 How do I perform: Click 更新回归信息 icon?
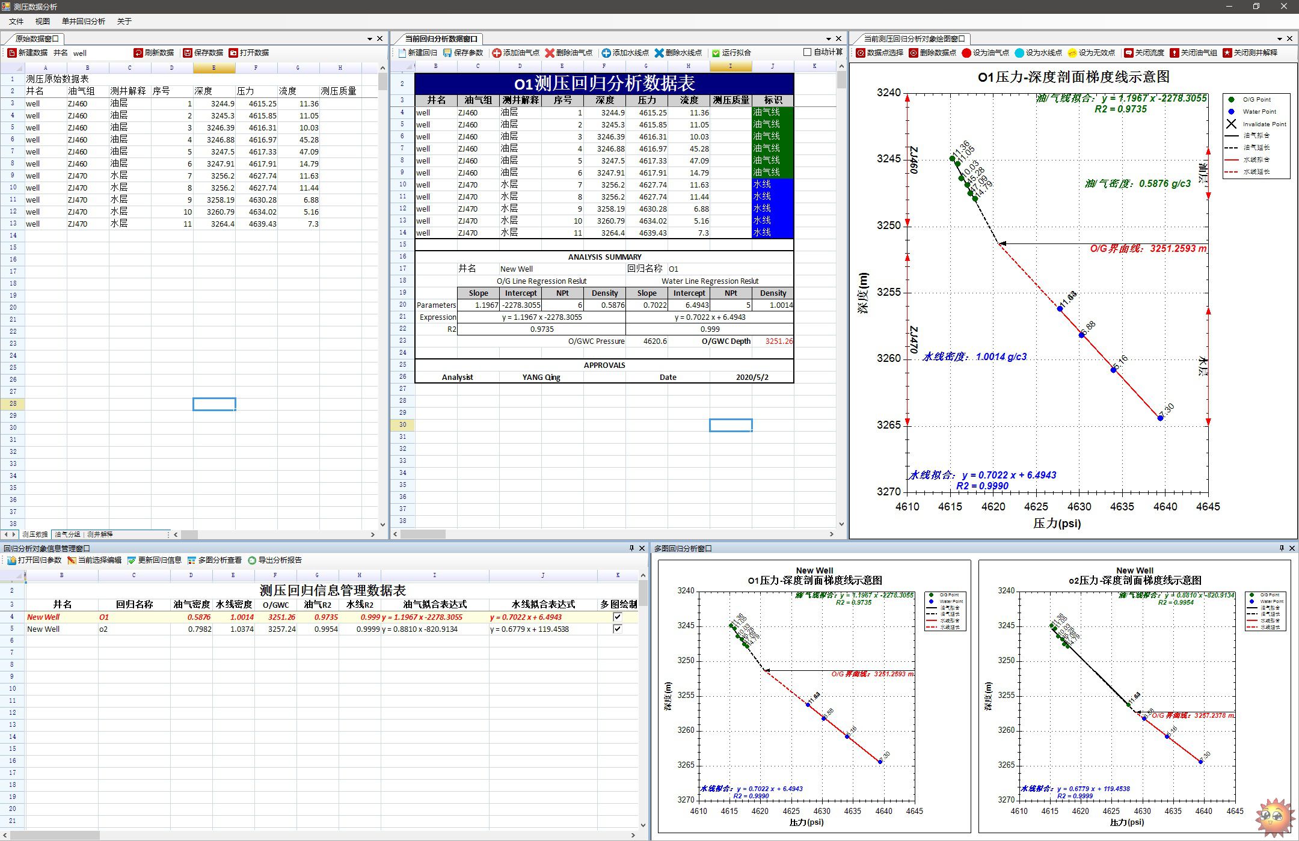pos(132,560)
